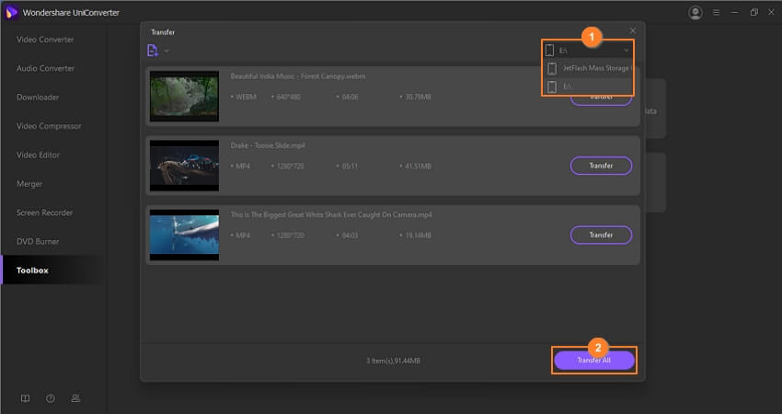This screenshot has width=782, height=414.
Task: Open the Merger section
Action: click(x=29, y=184)
